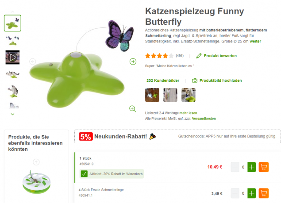Add Ersatz-Schmetterlinge to the cart
Viewport: 281px width, 203px height.
pyautogui.click(x=263, y=193)
